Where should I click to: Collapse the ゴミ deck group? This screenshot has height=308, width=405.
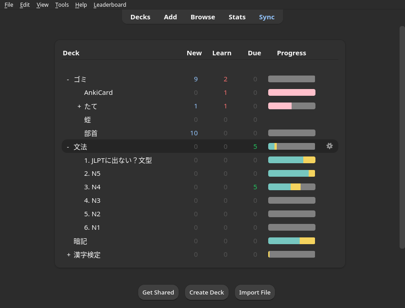click(68, 79)
